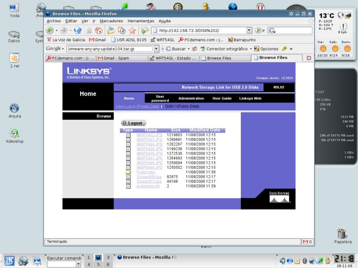Open the Ejecutar comando dropdown
The image size is (358, 268).
[x=78, y=264]
